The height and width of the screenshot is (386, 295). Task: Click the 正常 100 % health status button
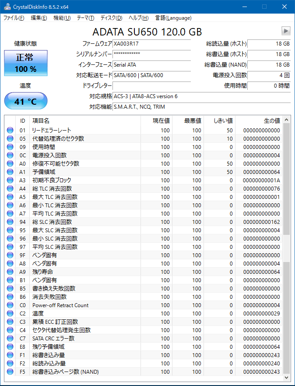[x=26, y=63]
